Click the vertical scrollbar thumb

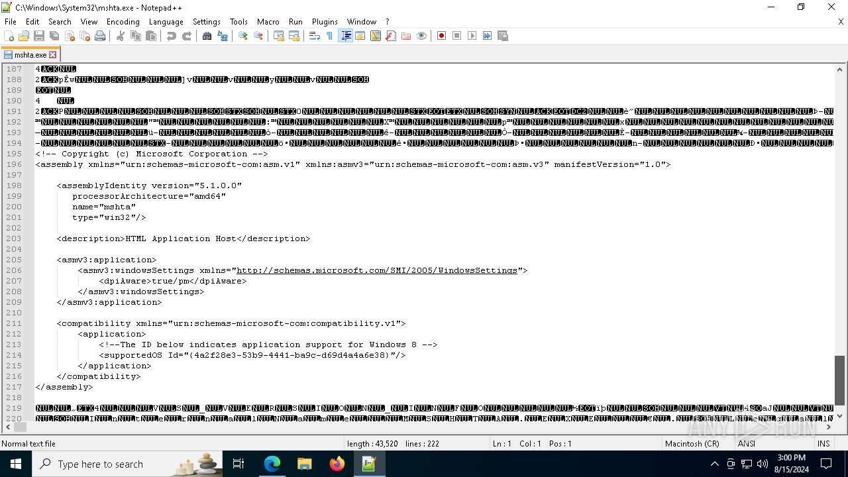[x=839, y=380]
